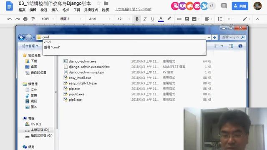Click Explorer's back navigation button
Image resolution: width=267 pixels, height=150 pixels.
[21, 37]
